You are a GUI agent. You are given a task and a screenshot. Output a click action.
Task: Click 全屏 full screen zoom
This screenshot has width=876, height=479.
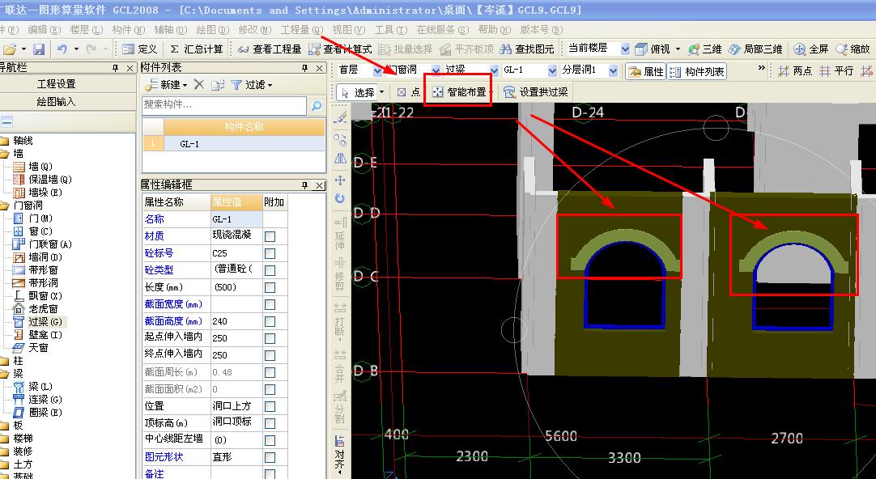click(x=811, y=49)
